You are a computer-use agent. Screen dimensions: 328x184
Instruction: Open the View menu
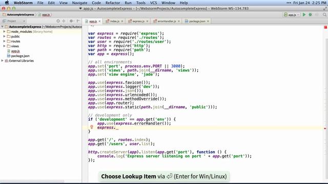pyautogui.click(x=64, y=3)
